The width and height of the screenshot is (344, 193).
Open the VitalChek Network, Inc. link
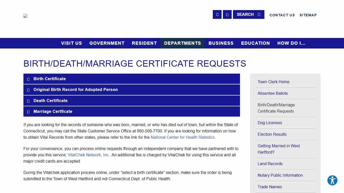pyautogui.click(x=88, y=155)
